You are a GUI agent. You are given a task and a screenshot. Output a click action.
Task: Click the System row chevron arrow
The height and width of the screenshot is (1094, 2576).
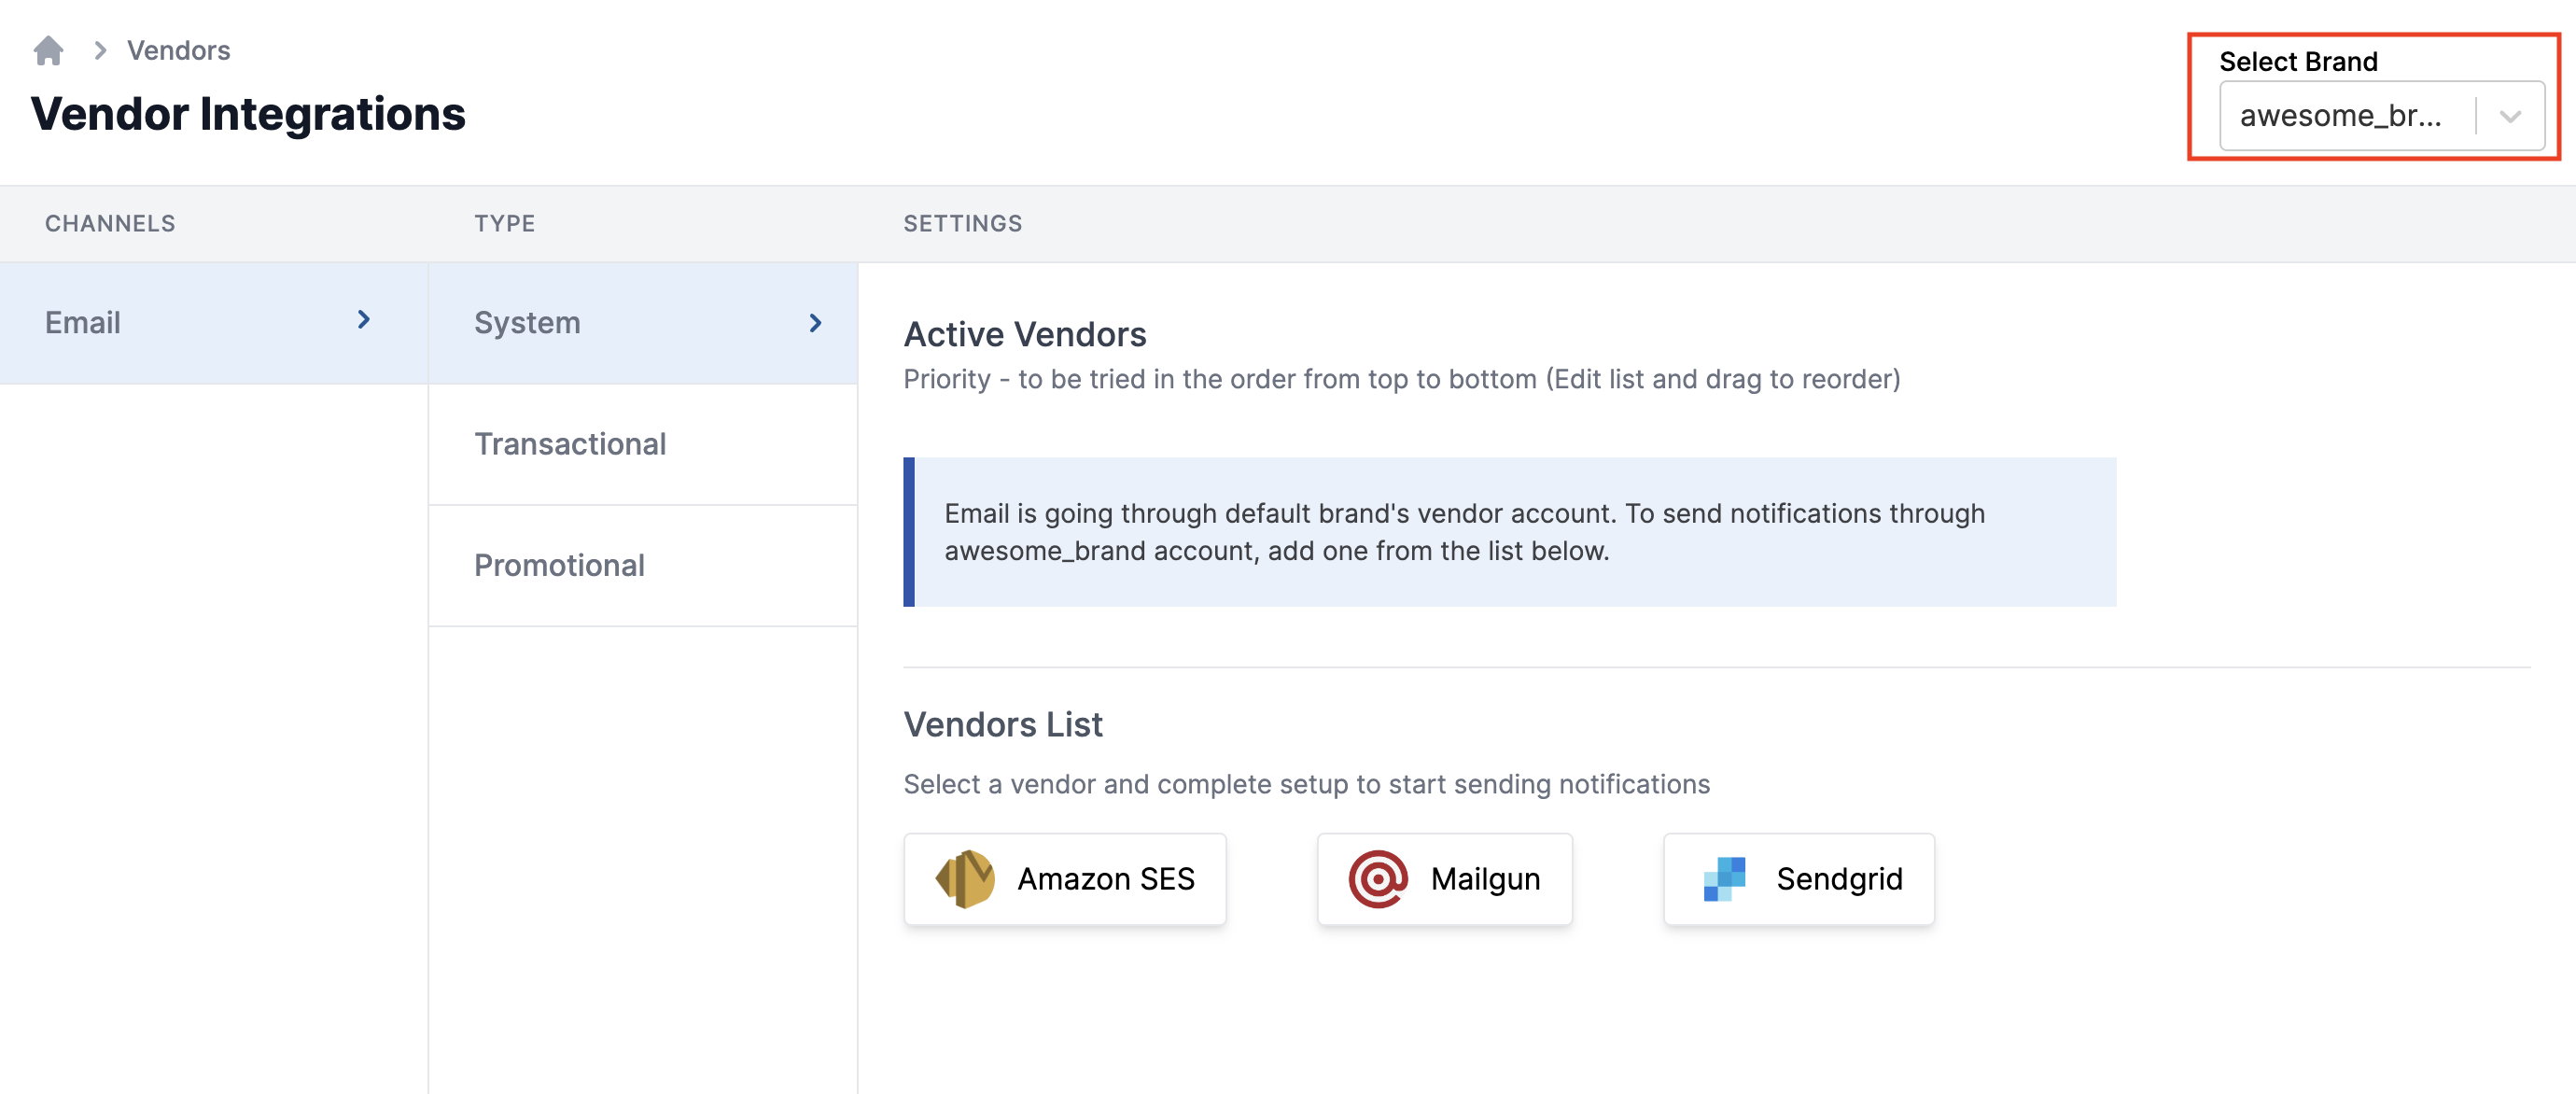pyautogui.click(x=815, y=323)
